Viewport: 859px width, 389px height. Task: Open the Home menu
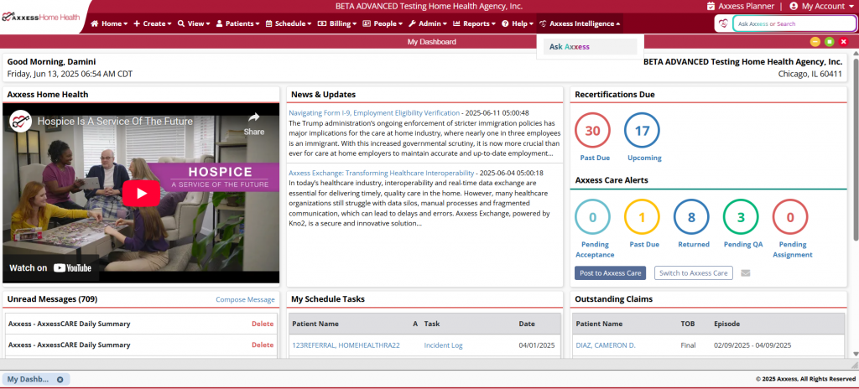pyautogui.click(x=109, y=23)
